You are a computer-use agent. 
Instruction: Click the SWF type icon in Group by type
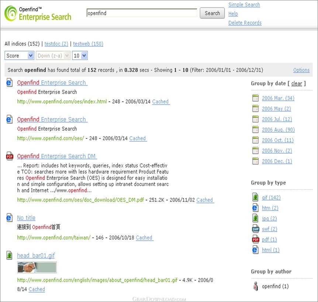pos(256,229)
